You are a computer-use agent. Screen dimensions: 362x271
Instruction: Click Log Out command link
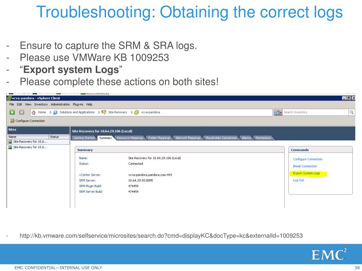(298, 180)
